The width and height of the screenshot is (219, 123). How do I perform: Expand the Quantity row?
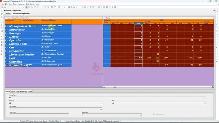6,61
